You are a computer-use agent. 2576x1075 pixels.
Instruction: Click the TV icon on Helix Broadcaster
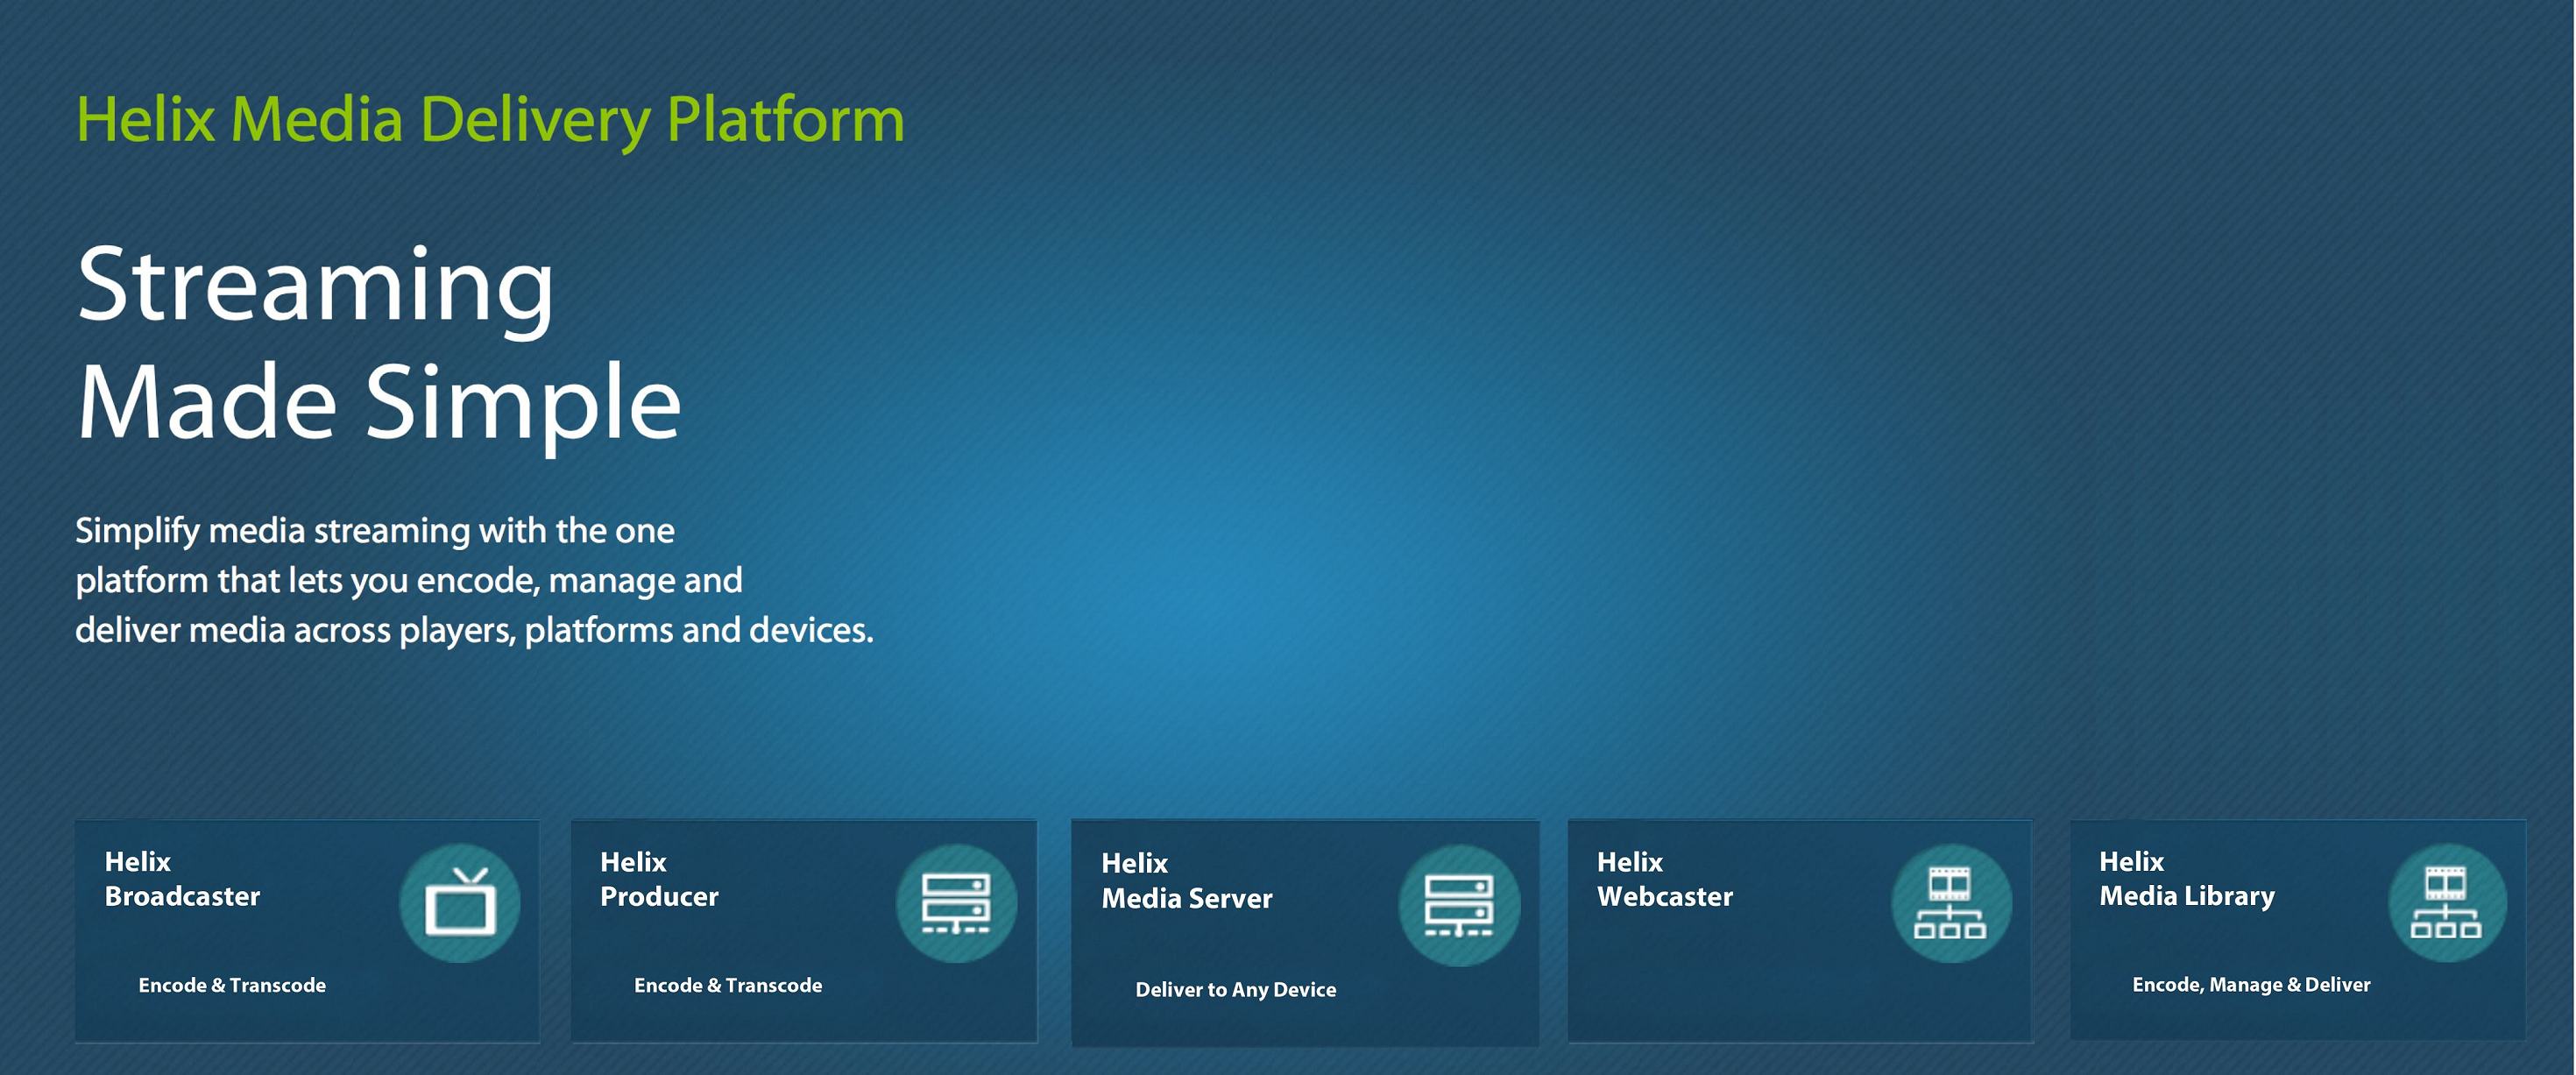pyautogui.click(x=459, y=903)
